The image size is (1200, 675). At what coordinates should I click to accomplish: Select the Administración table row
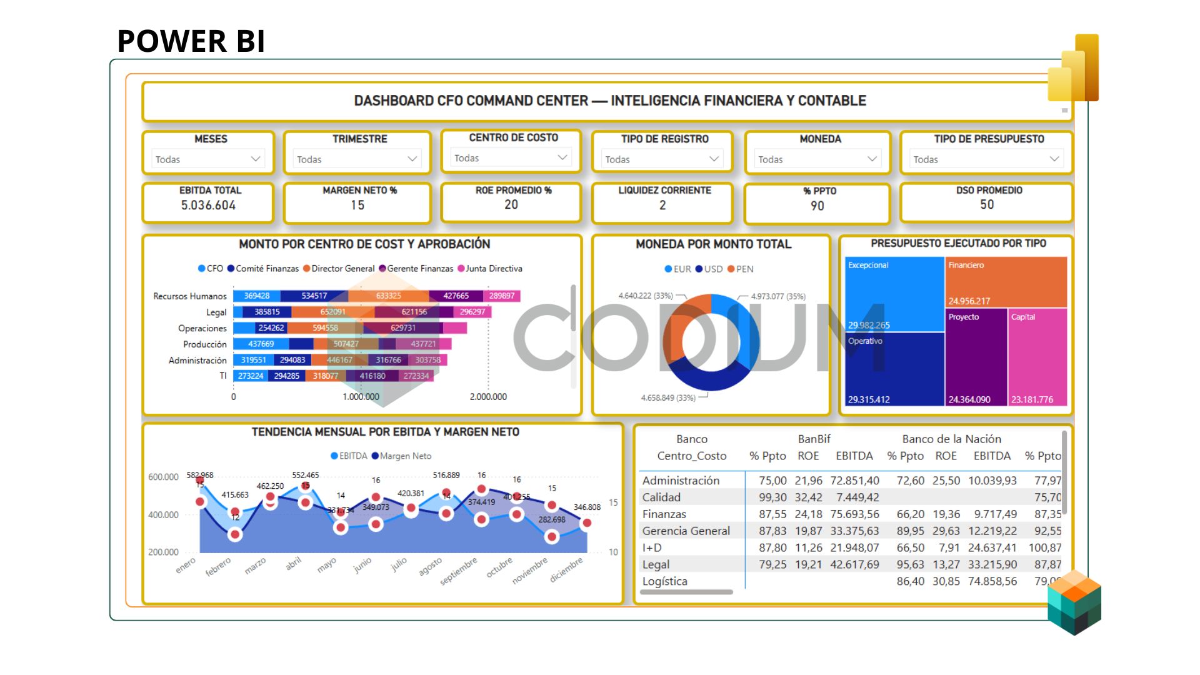(x=851, y=481)
